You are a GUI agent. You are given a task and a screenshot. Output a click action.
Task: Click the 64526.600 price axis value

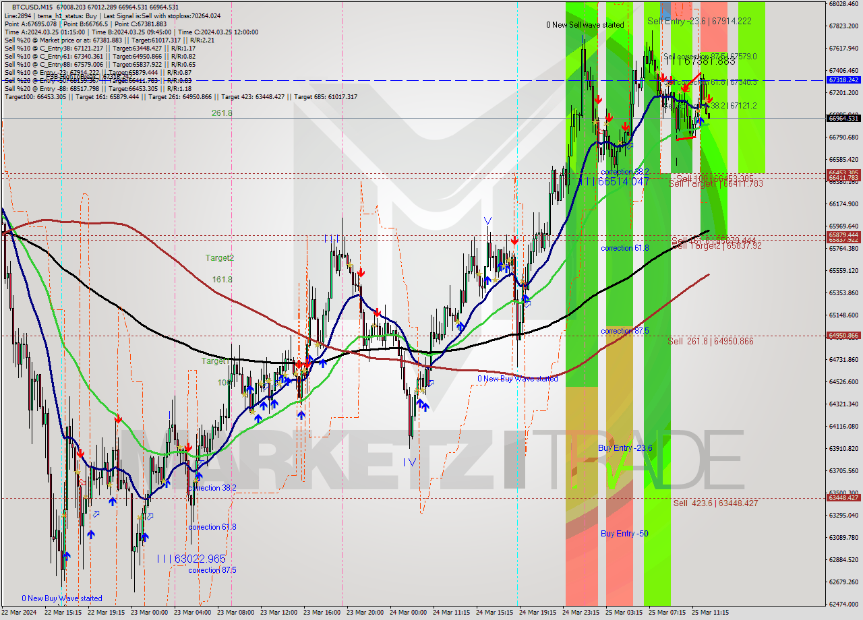(x=843, y=381)
